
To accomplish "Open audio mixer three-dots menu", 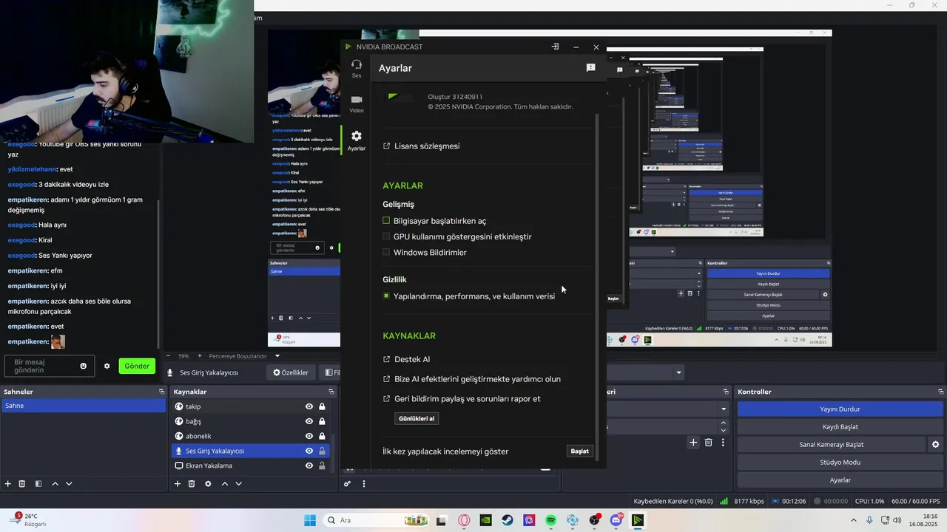I will point(363,484).
